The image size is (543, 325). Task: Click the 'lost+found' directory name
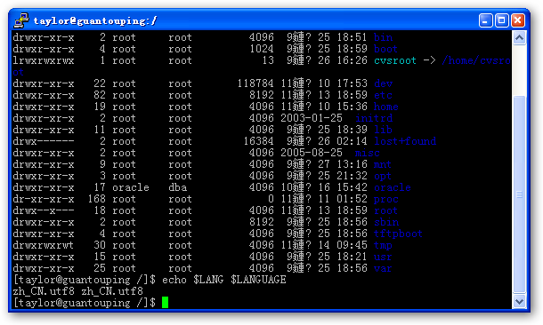[405, 141]
